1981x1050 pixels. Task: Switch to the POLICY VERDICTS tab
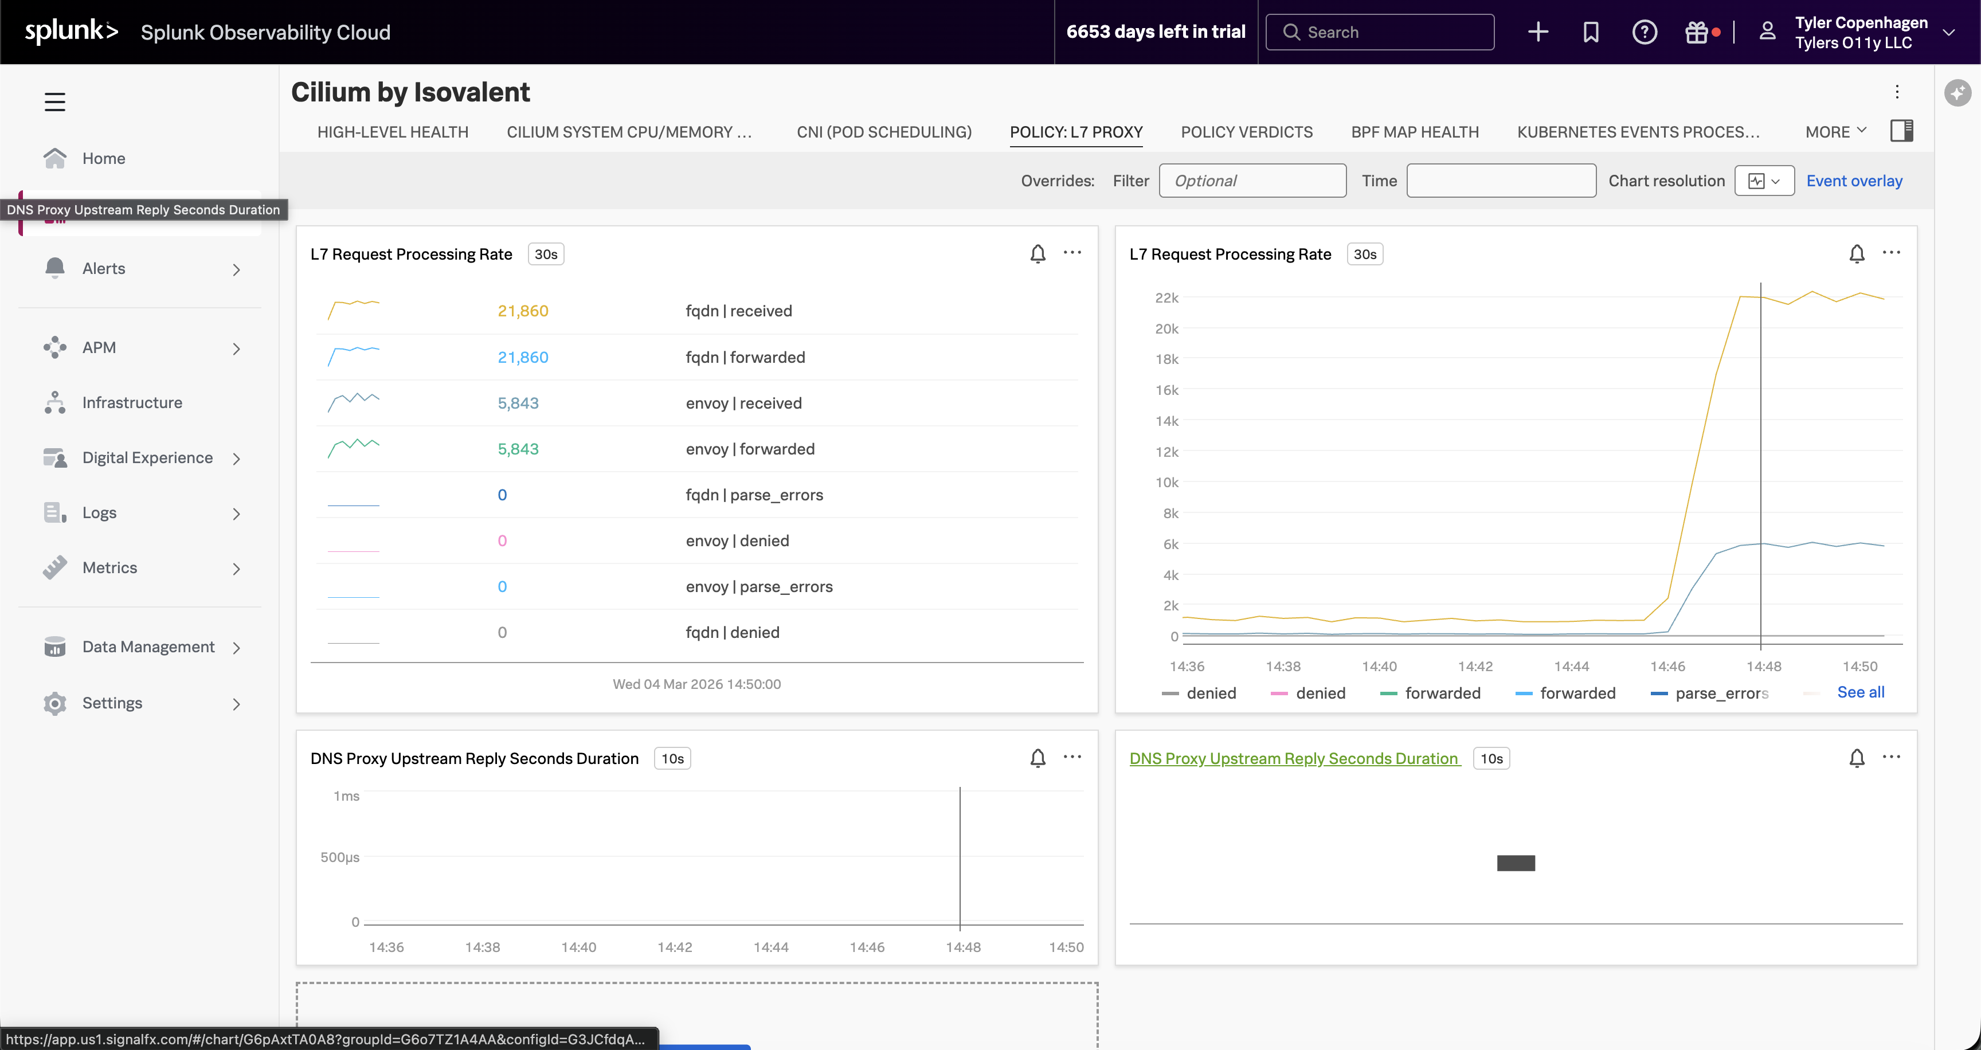1247,131
